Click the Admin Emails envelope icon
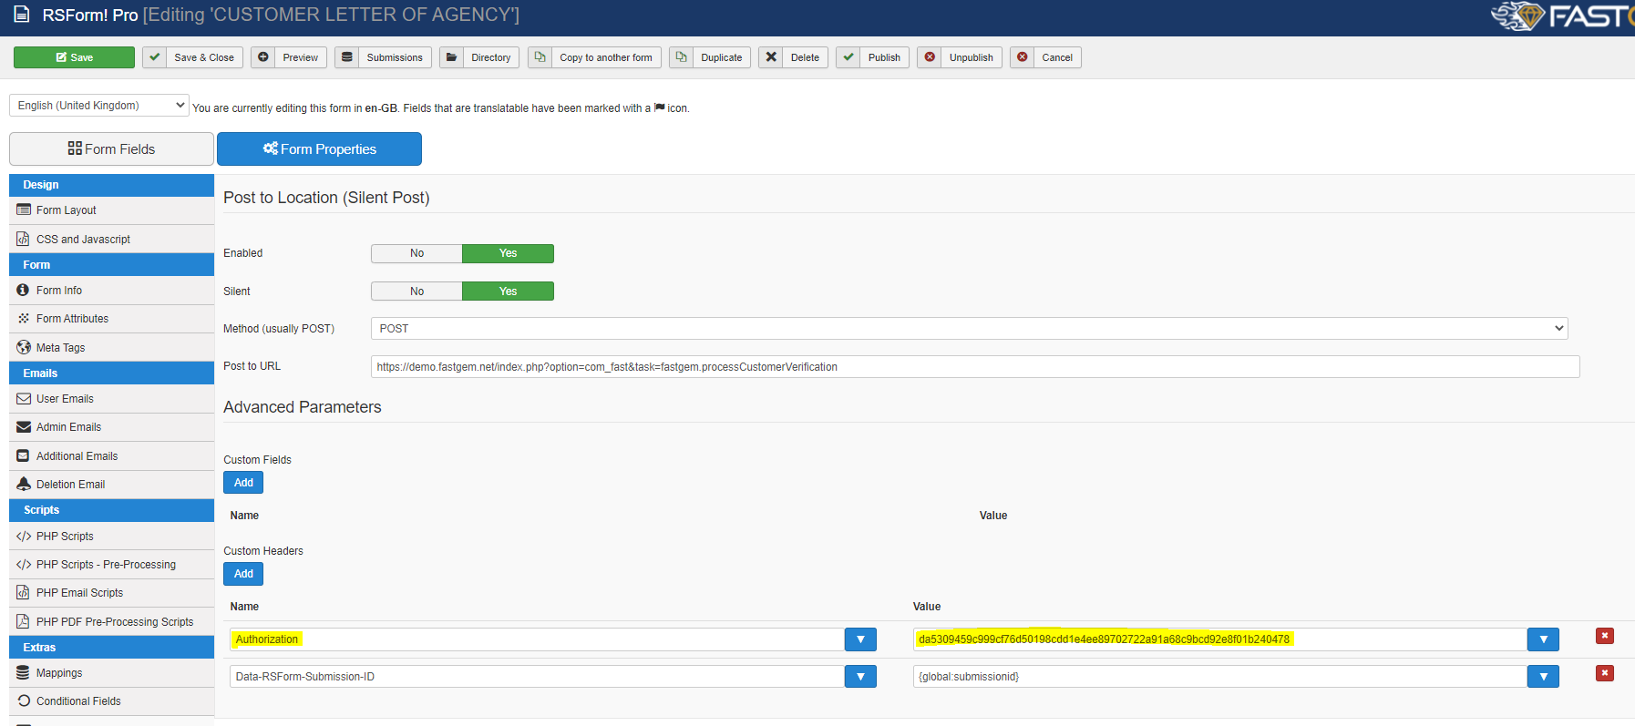The width and height of the screenshot is (1635, 726). pos(24,427)
